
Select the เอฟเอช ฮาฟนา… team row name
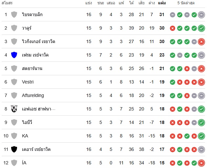coord(39,109)
